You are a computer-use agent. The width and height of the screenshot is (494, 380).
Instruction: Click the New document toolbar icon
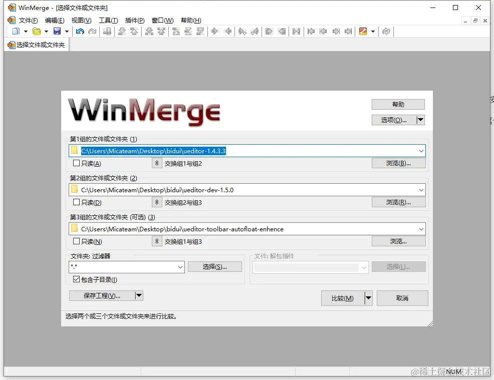click(x=16, y=31)
